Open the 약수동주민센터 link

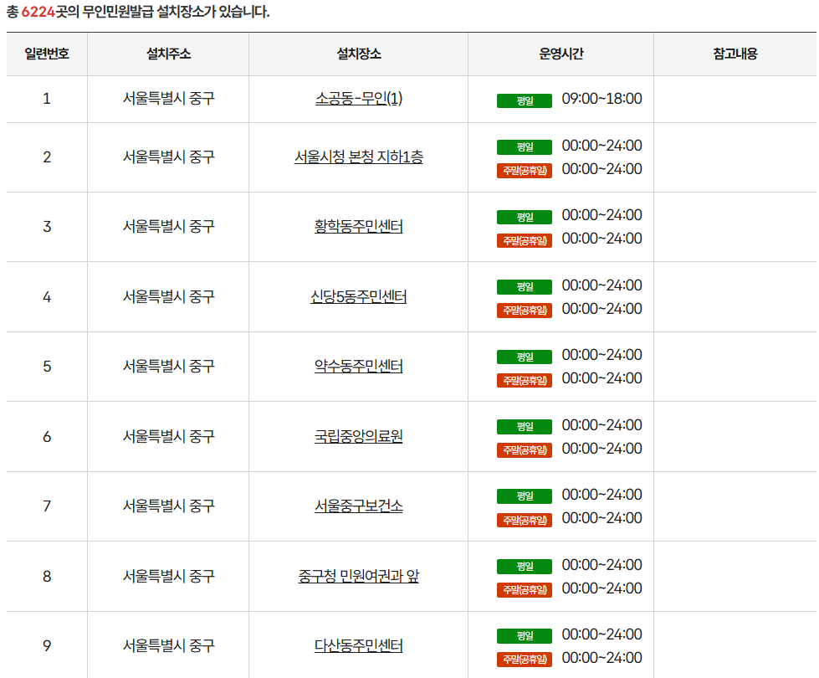pyautogui.click(x=358, y=366)
